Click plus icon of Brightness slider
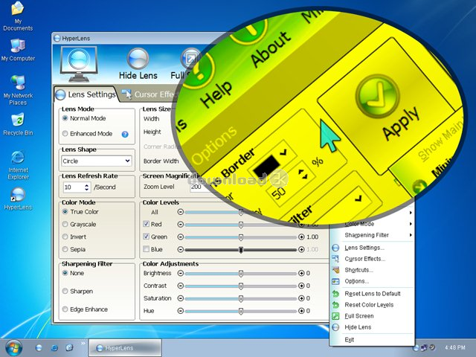The width and height of the screenshot is (476, 357). pyautogui.click(x=301, y=273)
